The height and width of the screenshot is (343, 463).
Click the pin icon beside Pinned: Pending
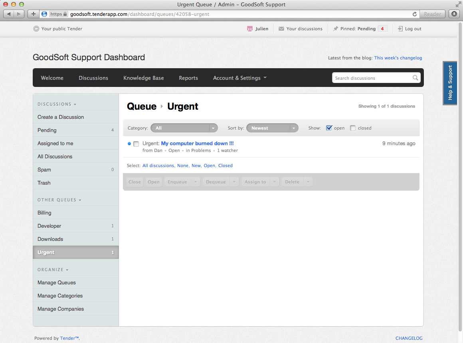coord(335,29)
